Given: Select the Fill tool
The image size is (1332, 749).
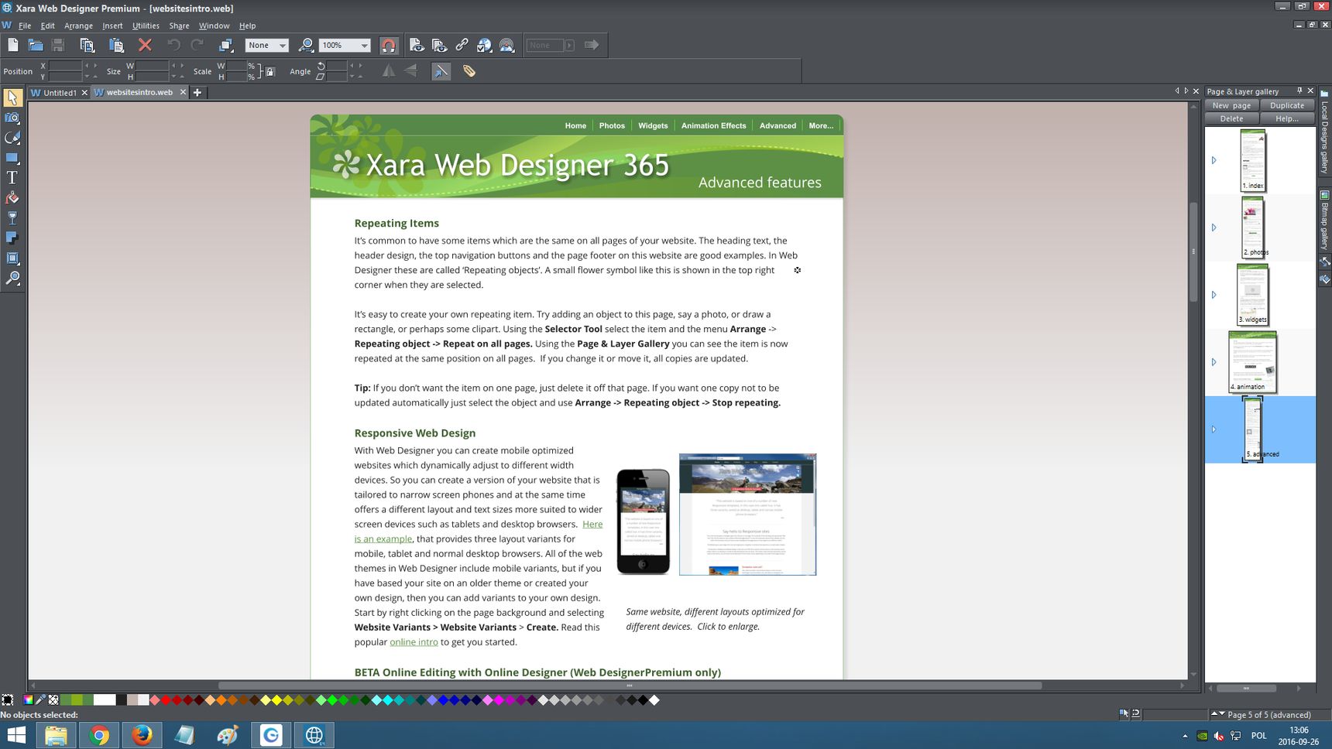Looking at the screenshot, I should pyautogui.click(x=12, y=198).
